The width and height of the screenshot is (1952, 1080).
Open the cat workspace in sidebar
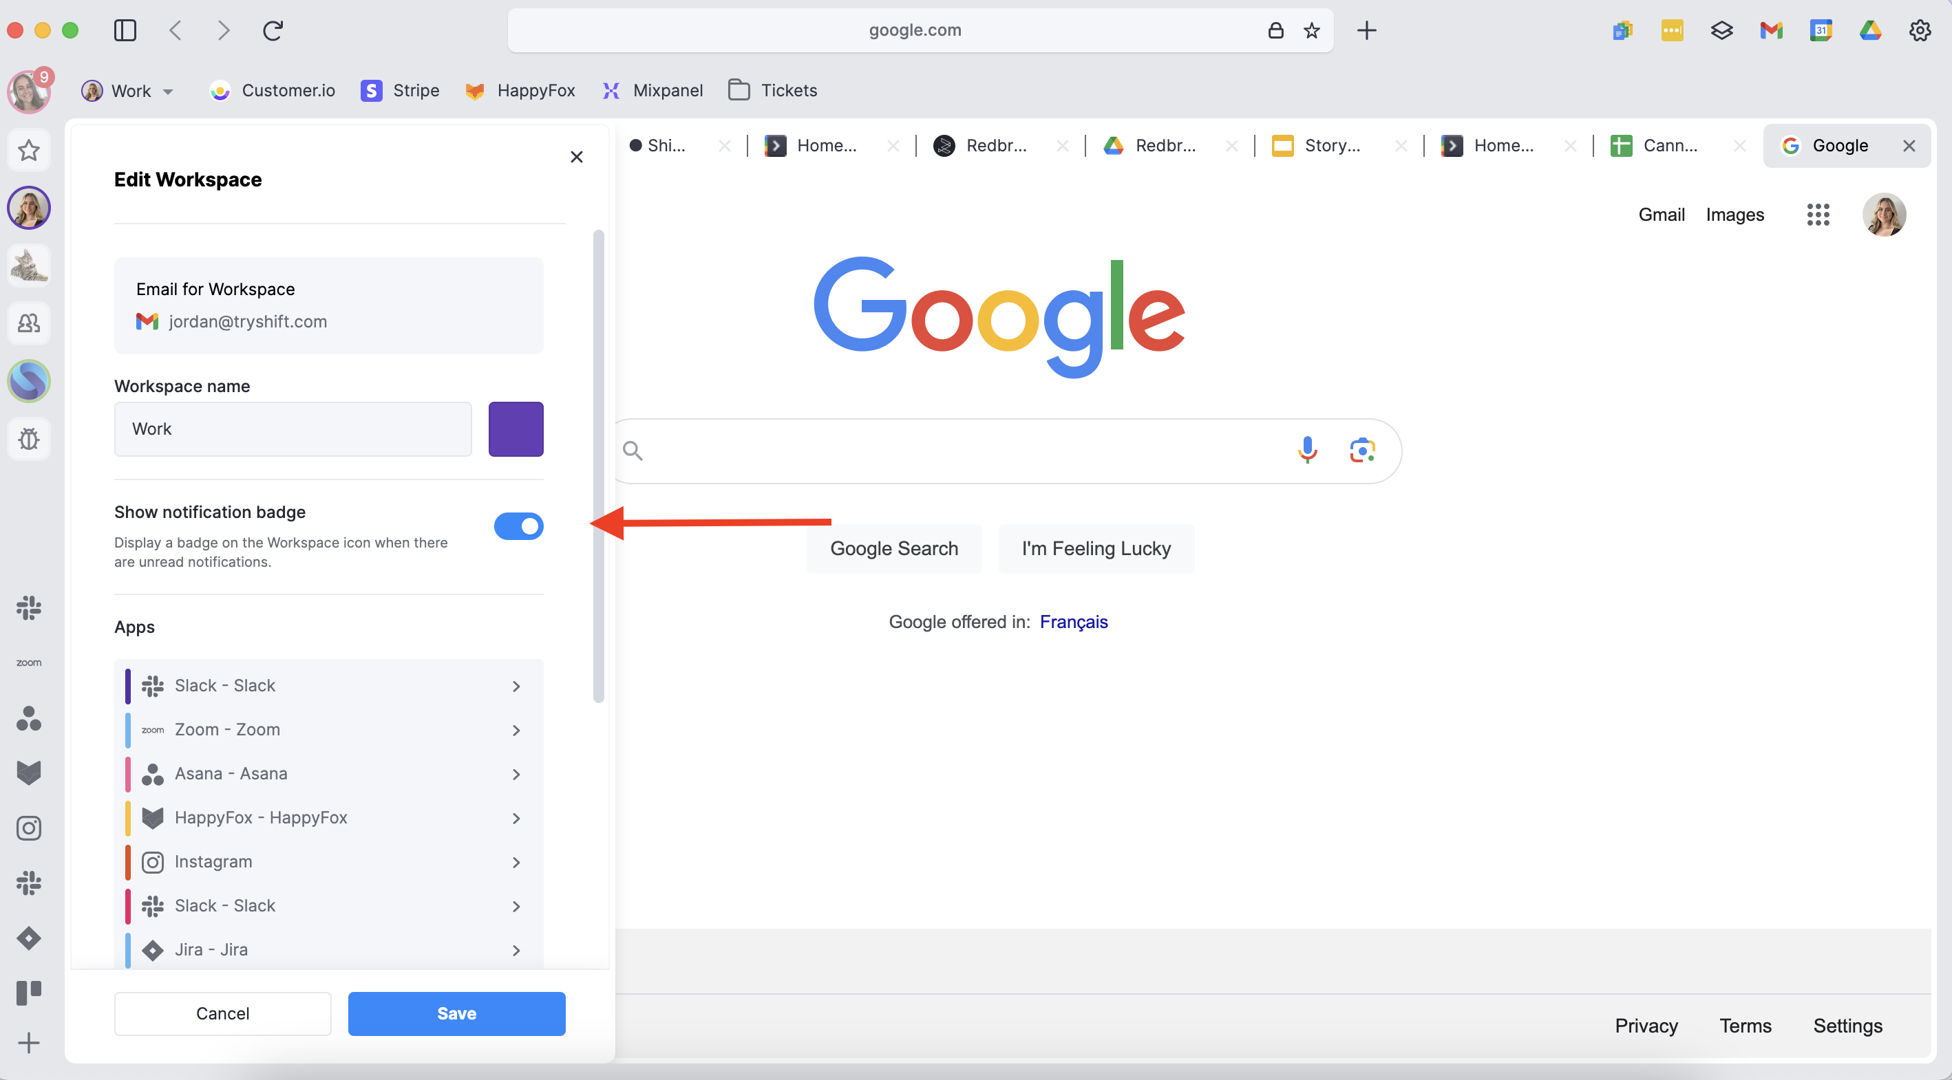pyautogui.click(x=29, y=265)
